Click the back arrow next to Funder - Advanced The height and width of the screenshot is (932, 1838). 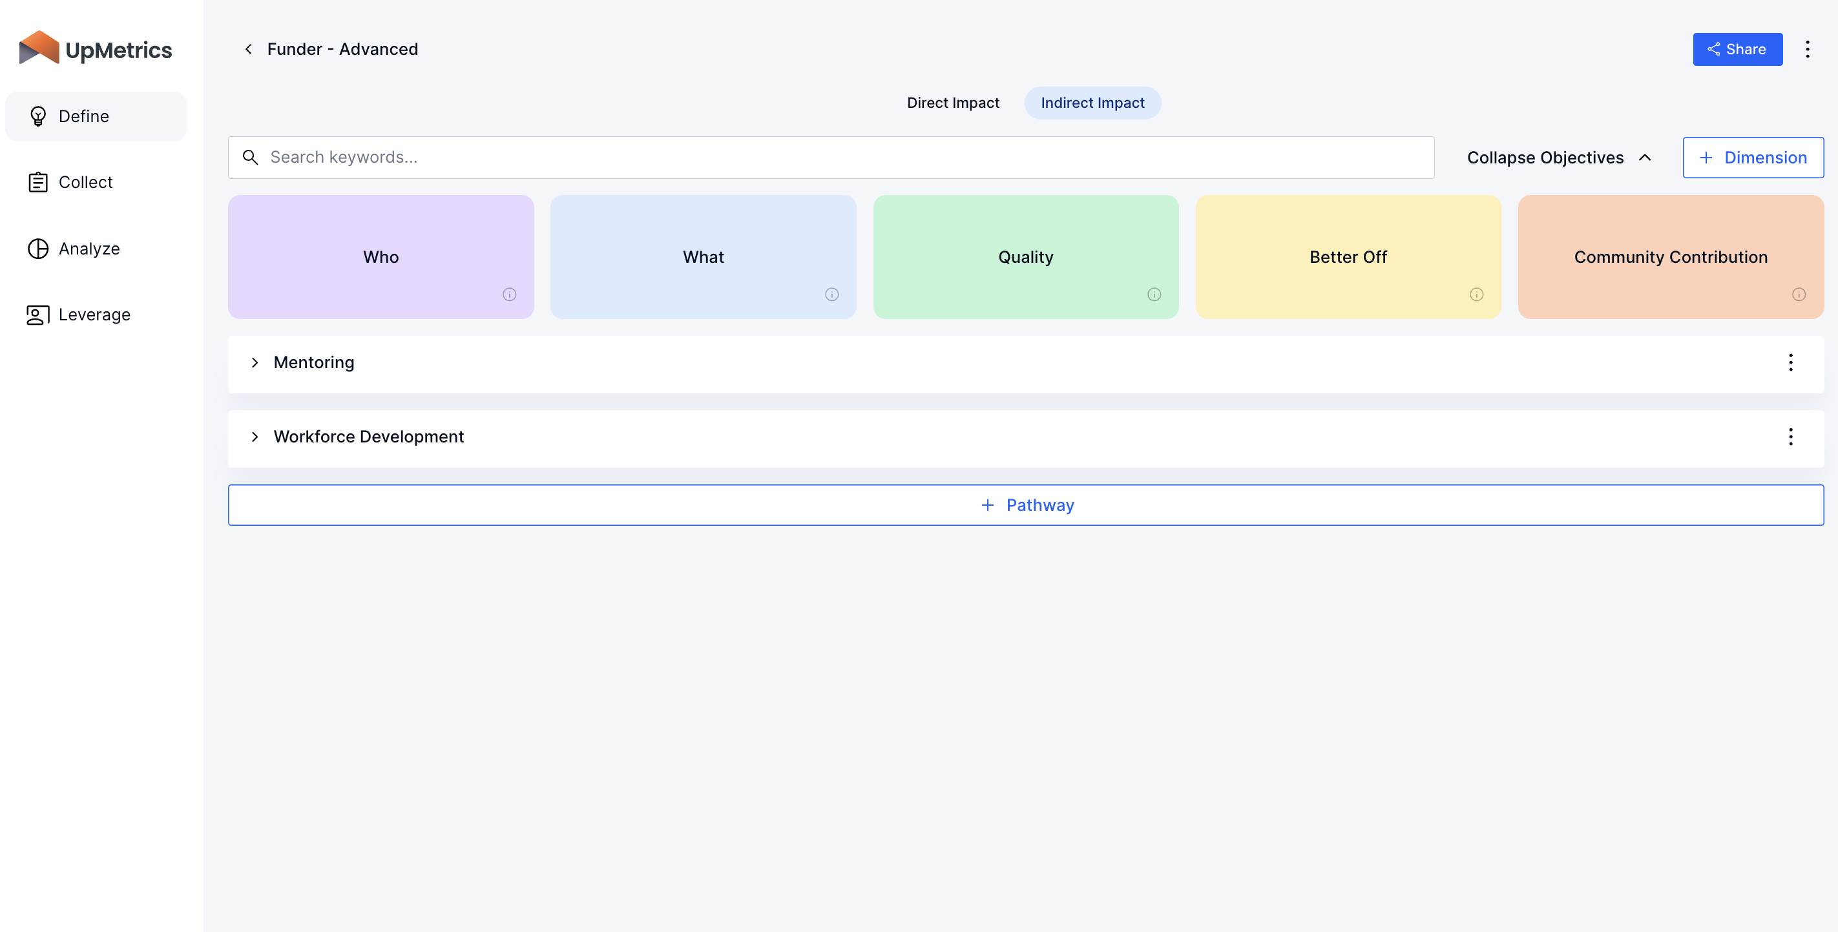(x=247, y=48)
